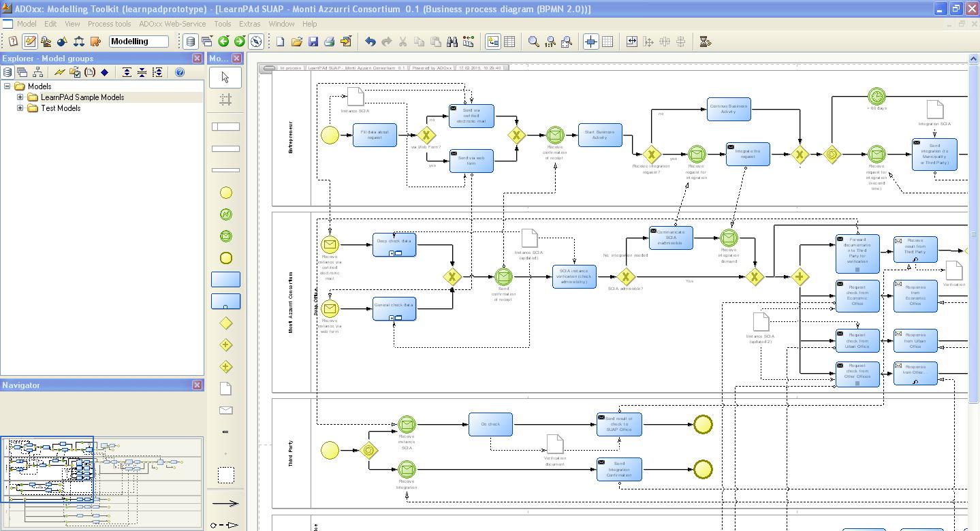Pick the Start Event circle in palette

225,193
